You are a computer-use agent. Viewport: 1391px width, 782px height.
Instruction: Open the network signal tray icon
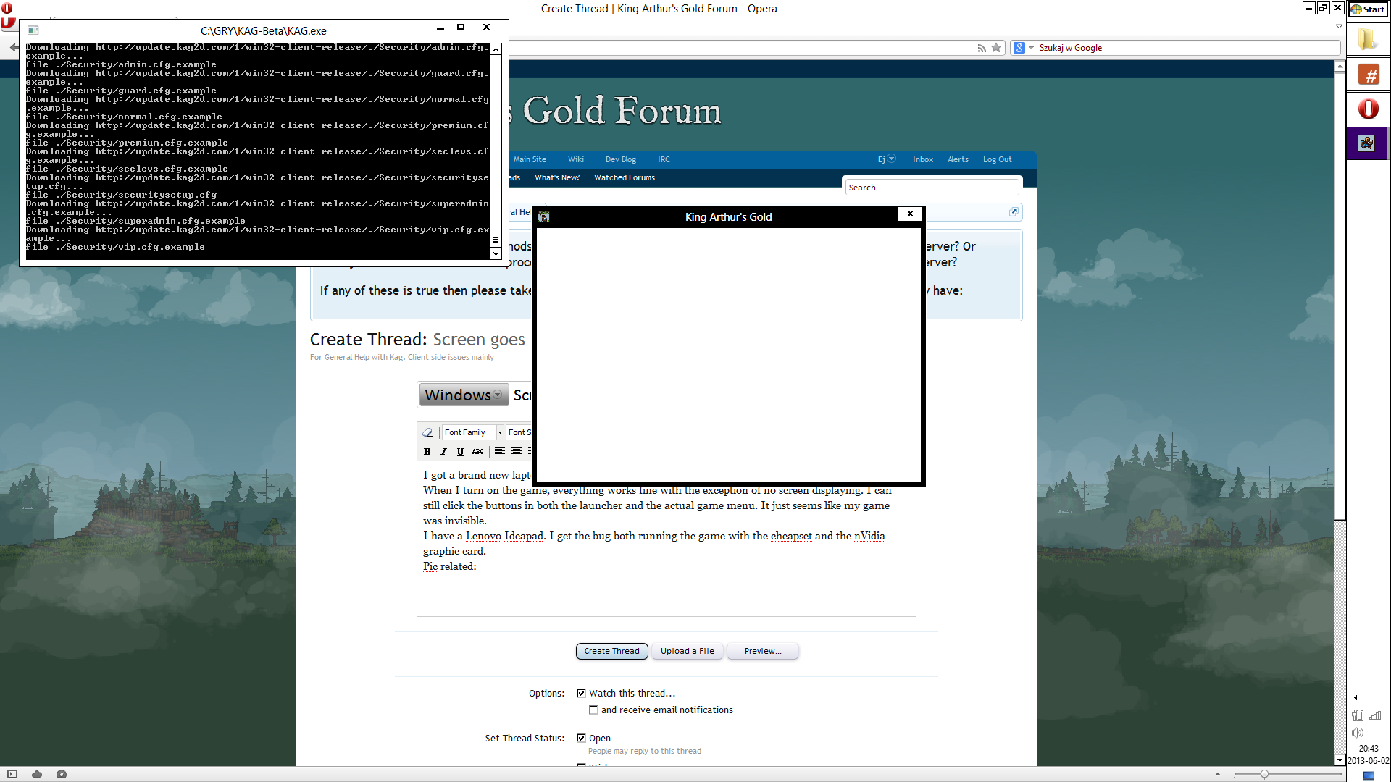pos(1375,715)
